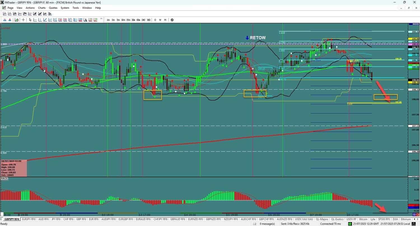Switch to the Ethirium tab
Viewport: 420px width, 226px height.
coord(406,219)
